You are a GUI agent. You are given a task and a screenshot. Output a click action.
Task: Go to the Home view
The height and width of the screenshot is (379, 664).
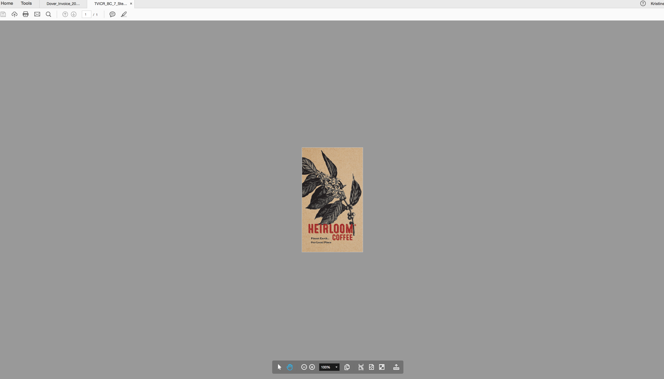pyautogui.click(x=7, y=3)
